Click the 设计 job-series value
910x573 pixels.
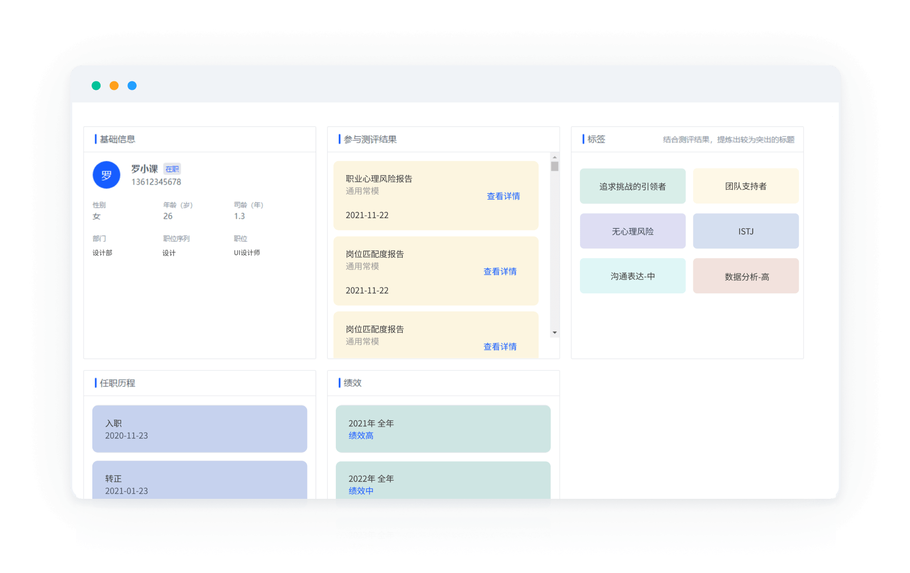point(169,253)
